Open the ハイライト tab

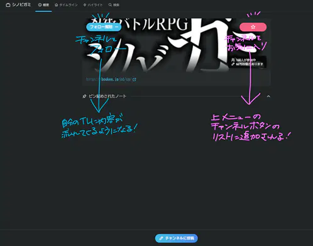tap(93, 5)
